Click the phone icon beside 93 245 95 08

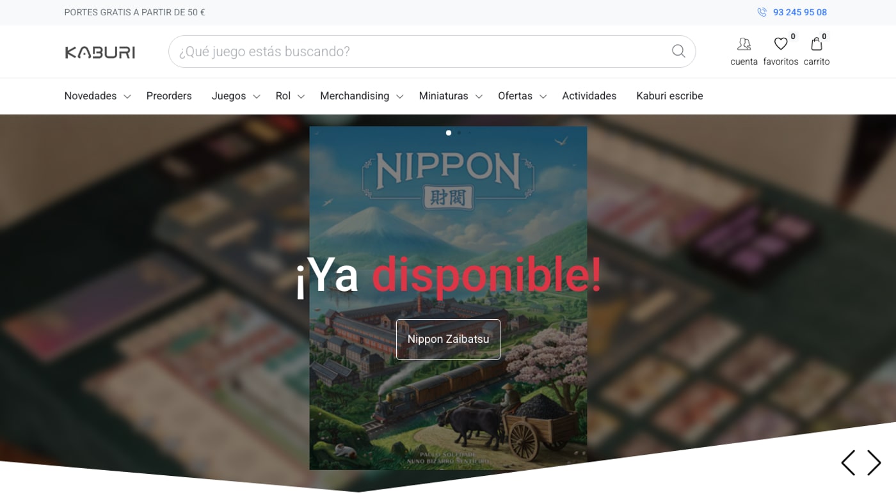[762, 12]
